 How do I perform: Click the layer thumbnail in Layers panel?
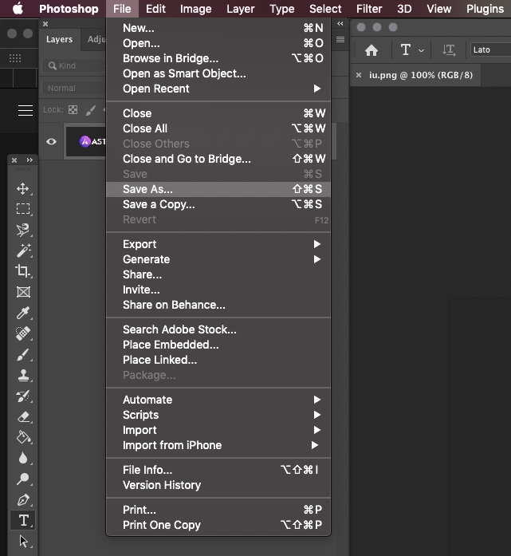point(86,141)
